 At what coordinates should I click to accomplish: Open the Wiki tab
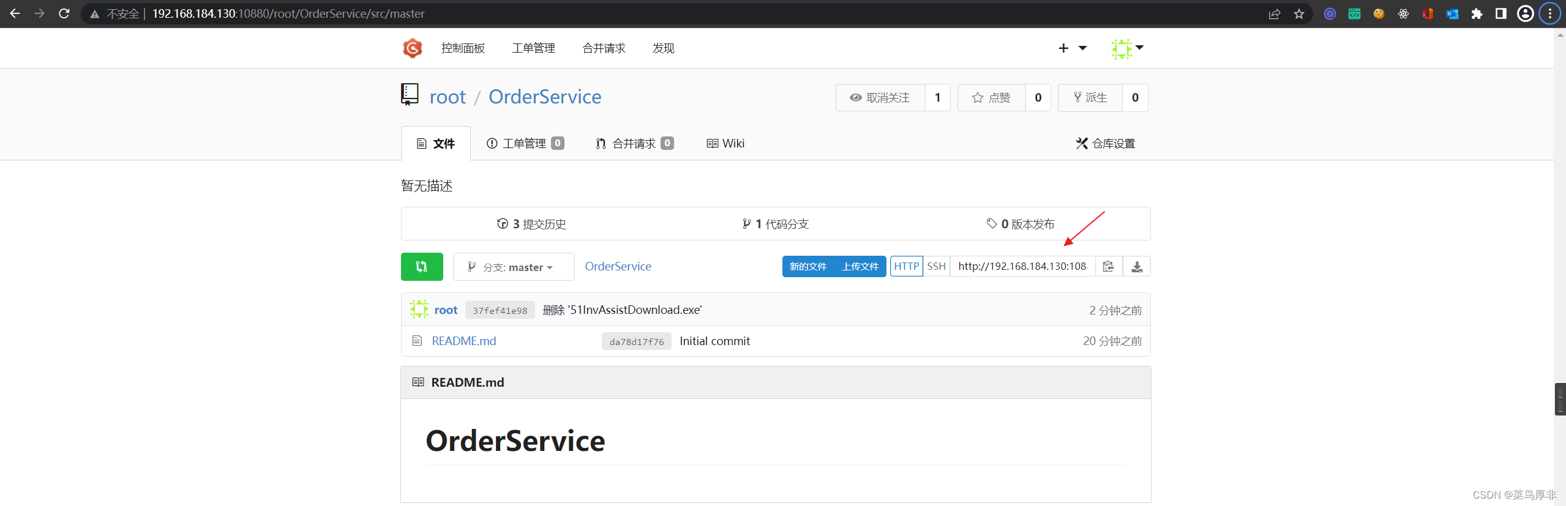click(725, 144)
